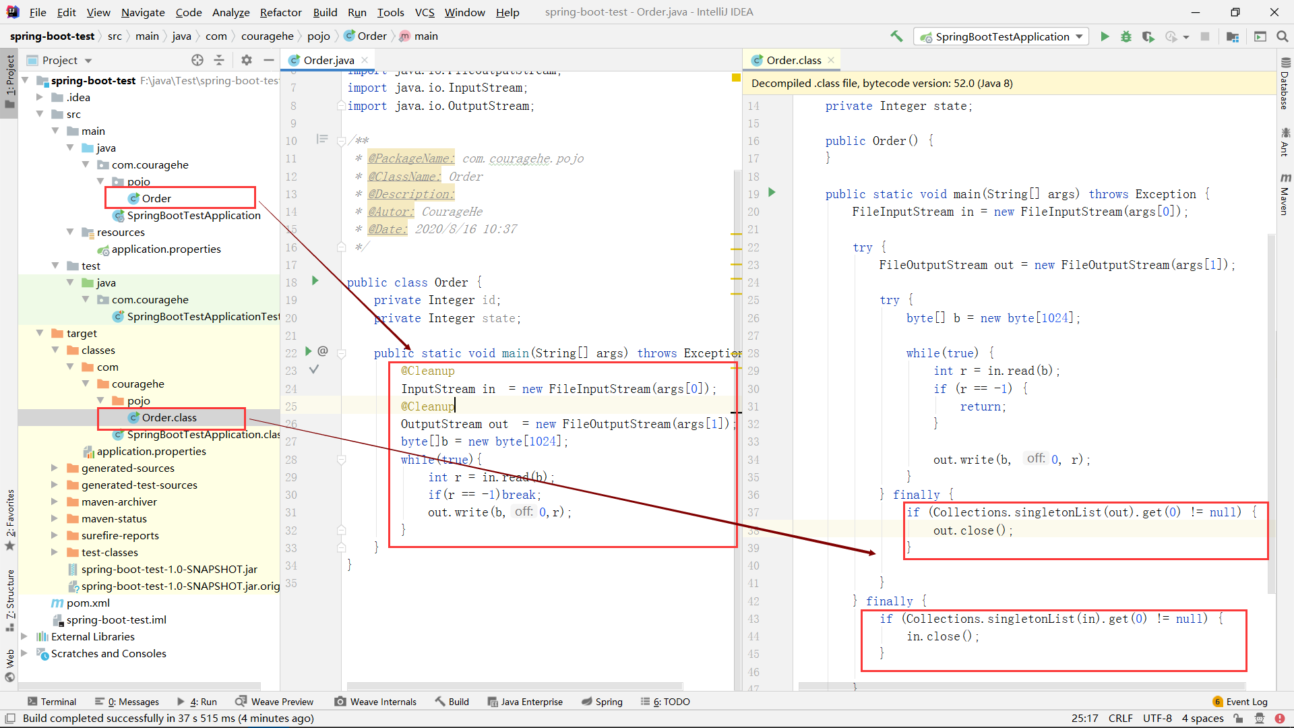Click the read-only lock icon in the status bar
This screenshot has width=1294, height=728.
coord(1238,719)
